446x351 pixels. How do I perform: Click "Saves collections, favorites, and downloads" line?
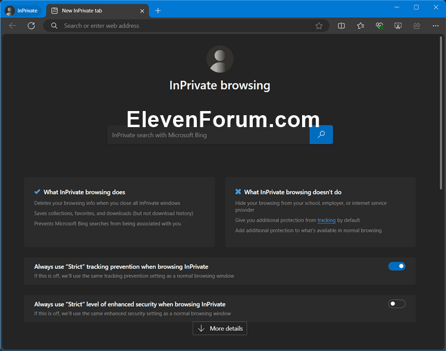(x=114, y=213)
